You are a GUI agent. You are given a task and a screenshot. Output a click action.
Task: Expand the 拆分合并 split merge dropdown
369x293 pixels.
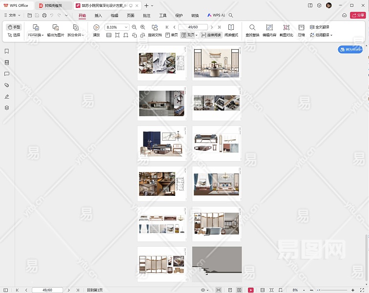(x=76, y=35)
